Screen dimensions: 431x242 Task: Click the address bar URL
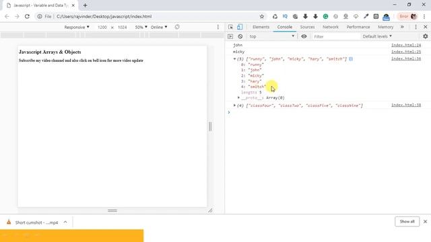click(x=104, y=16)
